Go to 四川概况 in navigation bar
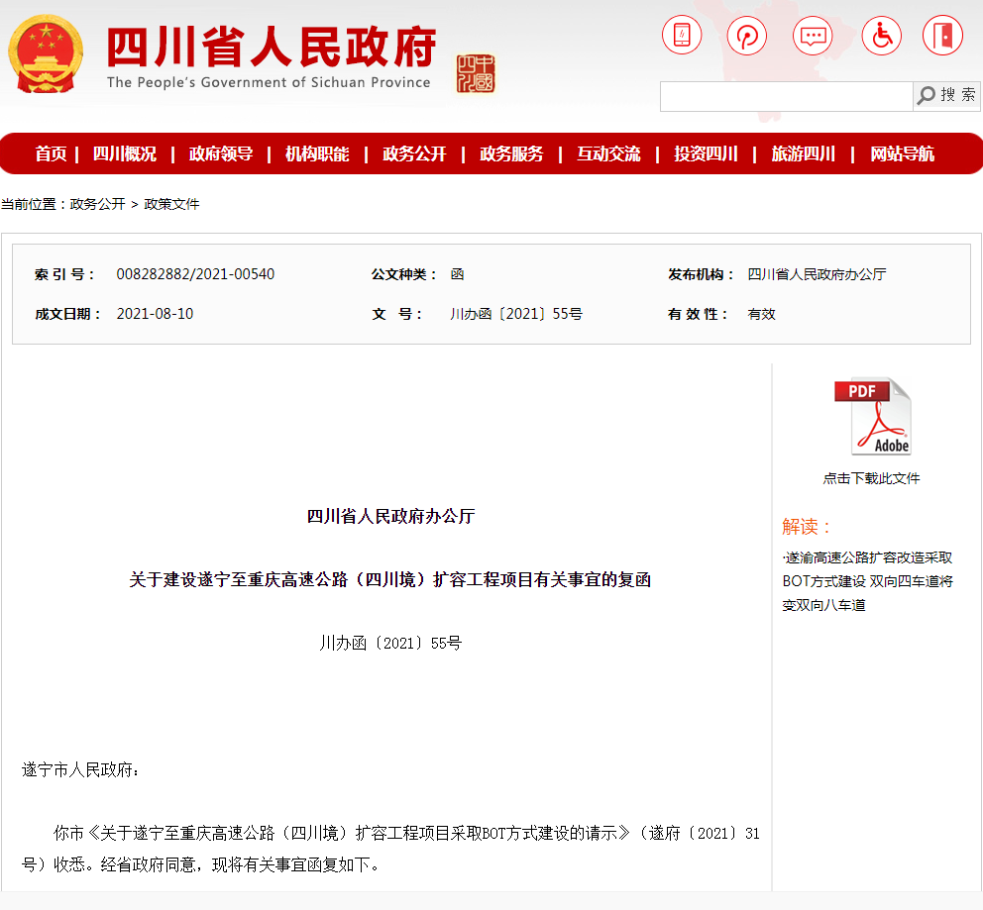Image resolution: width=983 pixels, height=910 pixels. pyautogui.click(x=125, y=153)
